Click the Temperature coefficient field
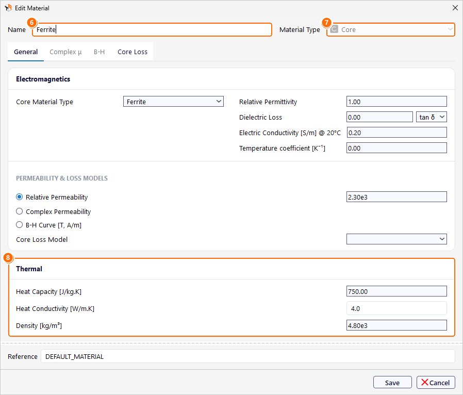This screenshot has height=395, width=463. (396, 148)
